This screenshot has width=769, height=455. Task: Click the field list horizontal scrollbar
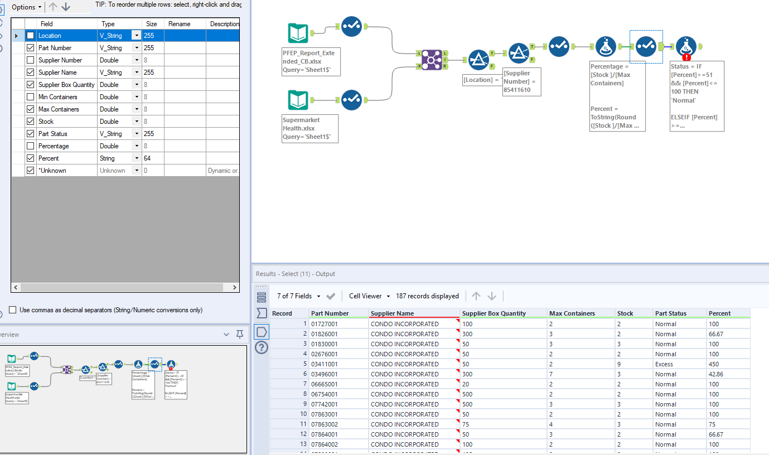coord(125,288)
